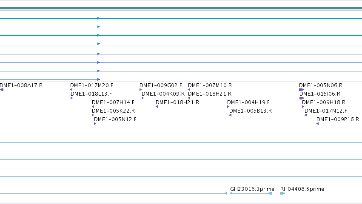This screenshot has width=362, height=204.
Task: Open details for DME1-005N12.F
Action: [x=115, y=119]
